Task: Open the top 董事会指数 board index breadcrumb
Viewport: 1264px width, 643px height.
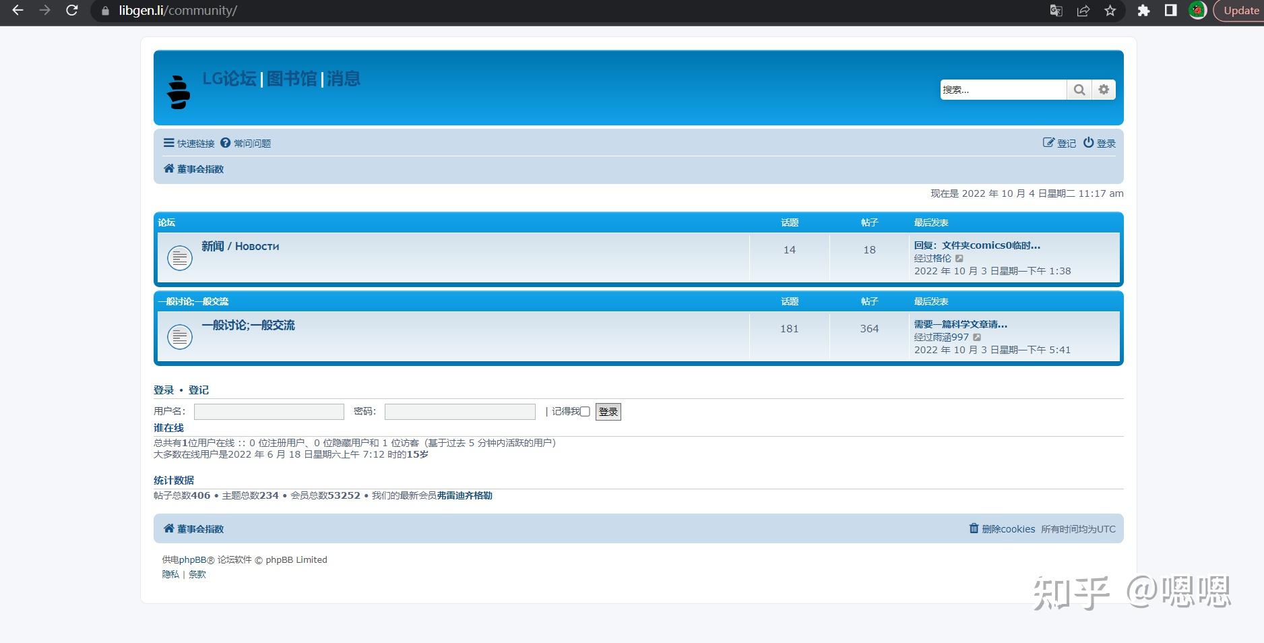Action: pos(193,169)
